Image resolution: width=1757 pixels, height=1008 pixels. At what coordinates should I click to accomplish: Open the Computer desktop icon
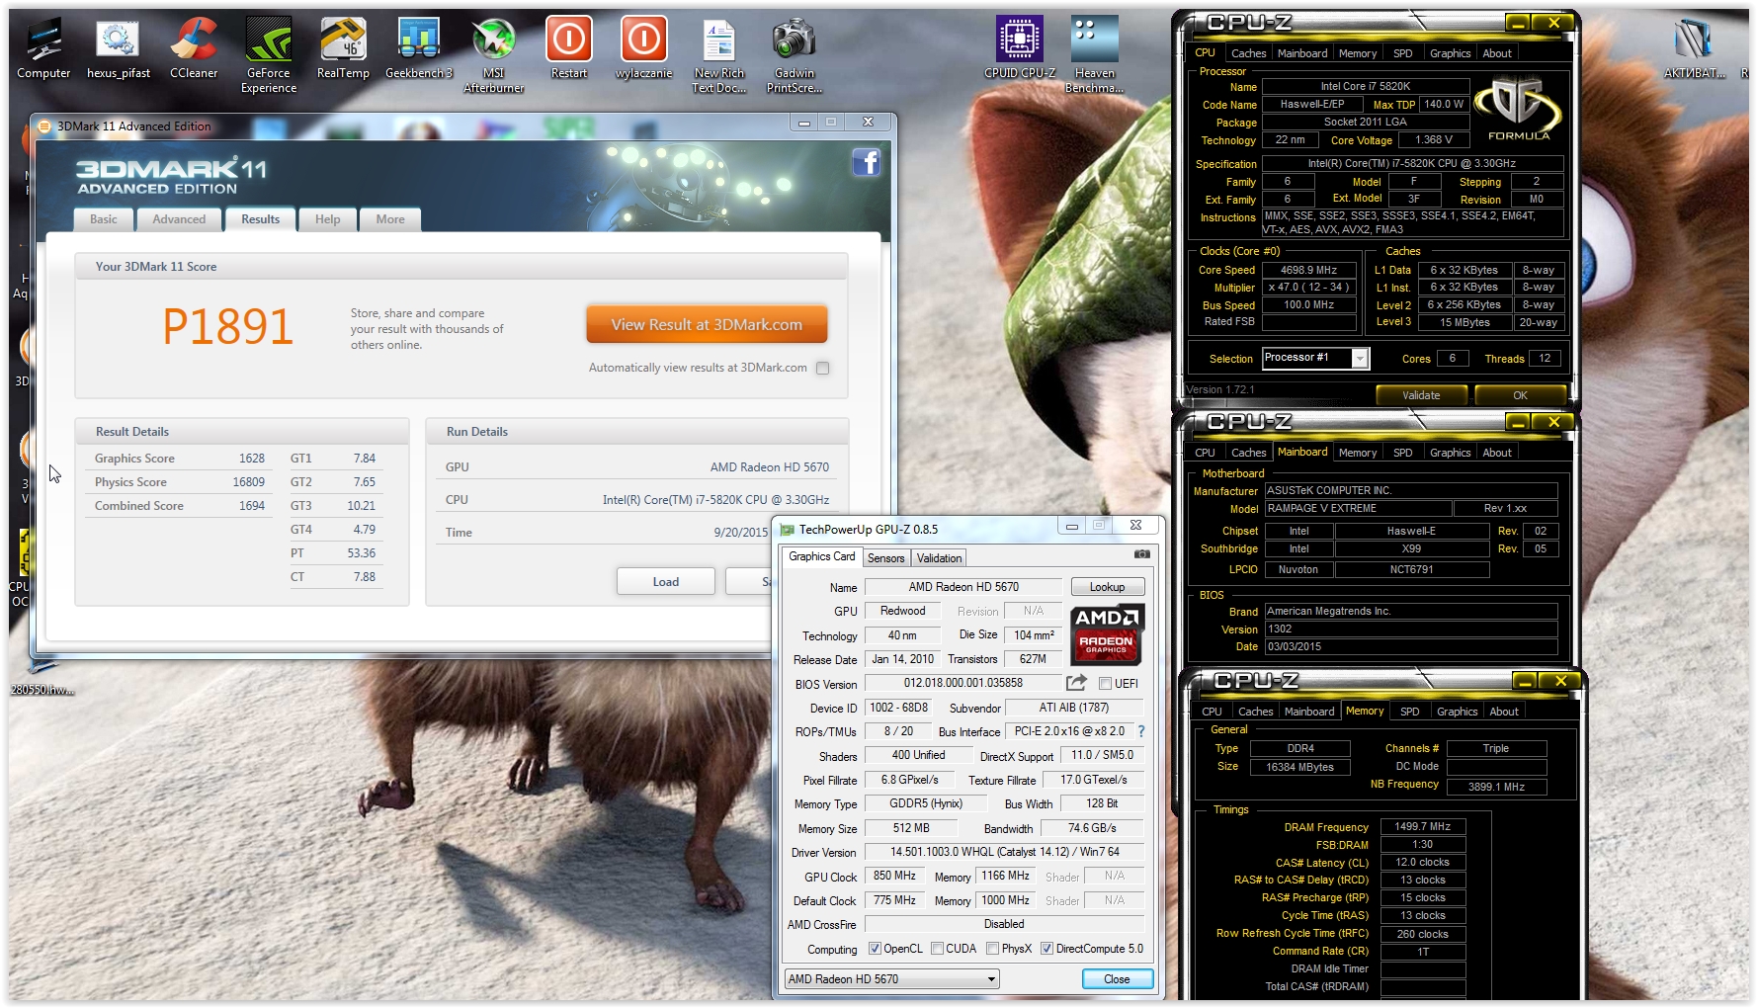coord(43,48)
